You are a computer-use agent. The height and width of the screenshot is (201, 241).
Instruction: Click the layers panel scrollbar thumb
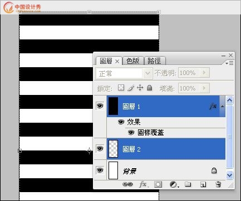point(229,137)
